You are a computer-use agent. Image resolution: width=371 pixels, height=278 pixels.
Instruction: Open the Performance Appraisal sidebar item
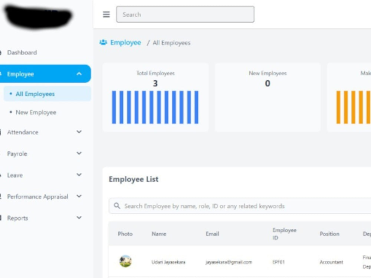pos(37,197)
